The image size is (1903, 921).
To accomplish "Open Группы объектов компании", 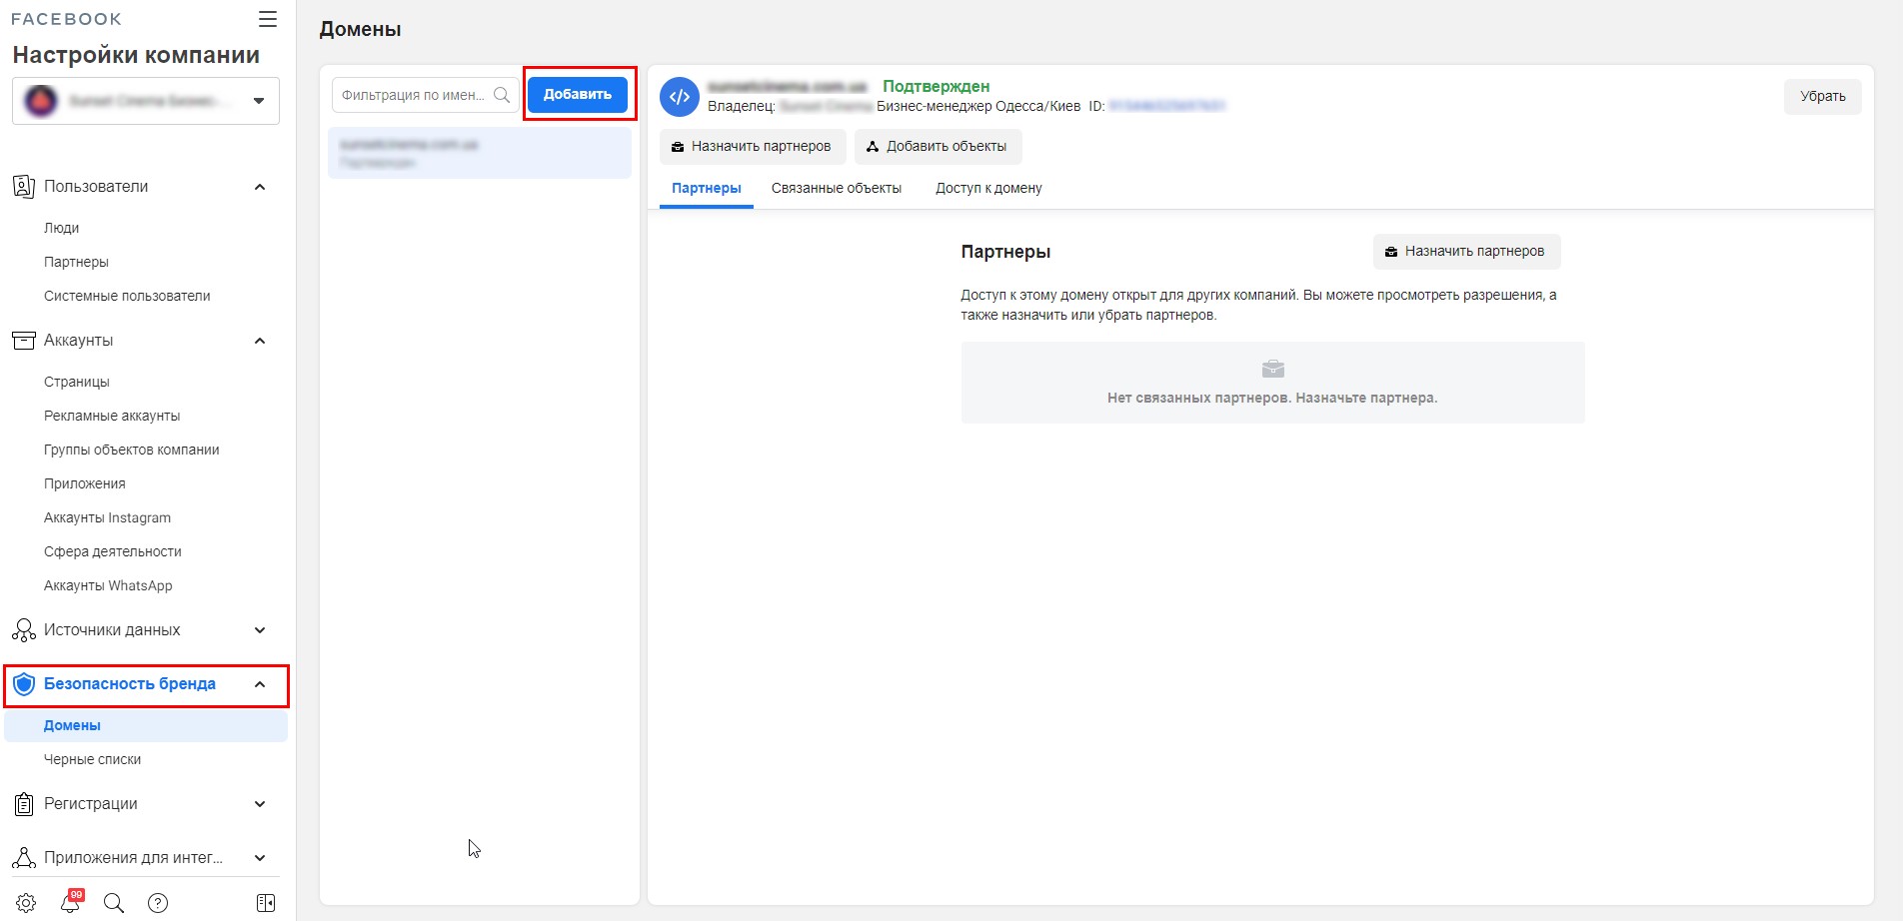I will (x=131, y=450).
